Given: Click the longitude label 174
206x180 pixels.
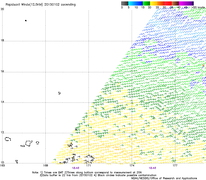Looking at the screenshot, I should point(132,166).
